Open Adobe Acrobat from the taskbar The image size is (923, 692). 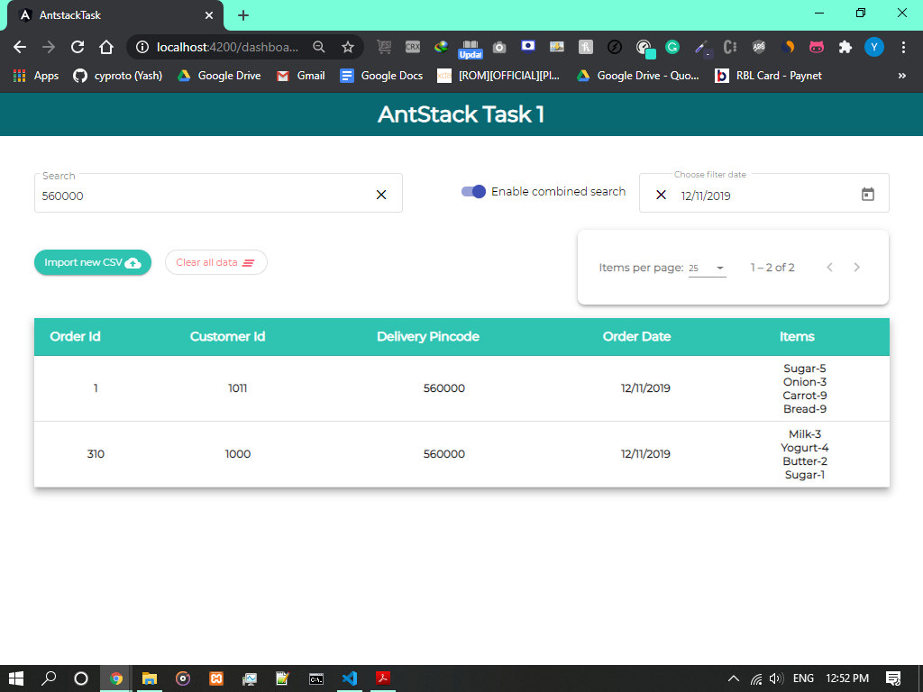[383, 678]
